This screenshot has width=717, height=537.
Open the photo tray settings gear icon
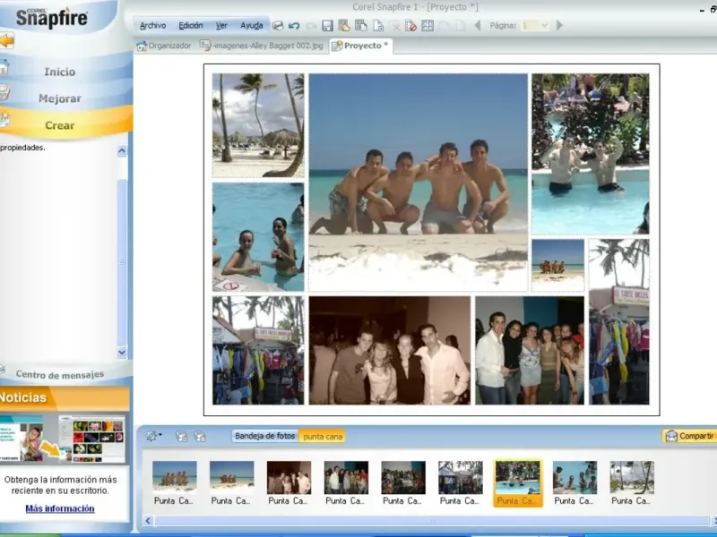153,436
